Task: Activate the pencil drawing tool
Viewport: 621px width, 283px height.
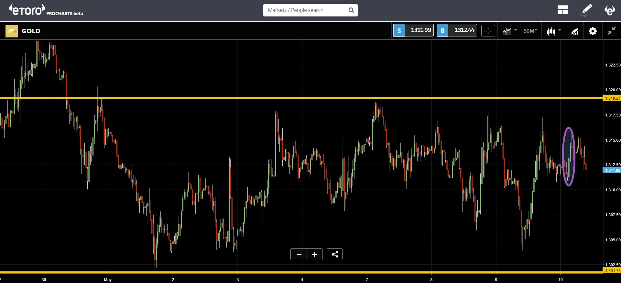Action: tap(586, 10)
